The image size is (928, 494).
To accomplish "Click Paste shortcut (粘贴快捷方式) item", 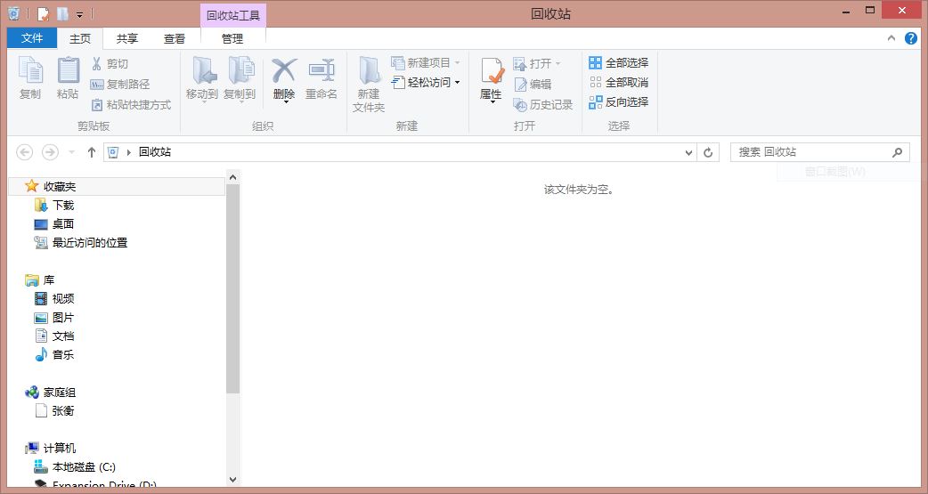I will click(x=131, y=105).
